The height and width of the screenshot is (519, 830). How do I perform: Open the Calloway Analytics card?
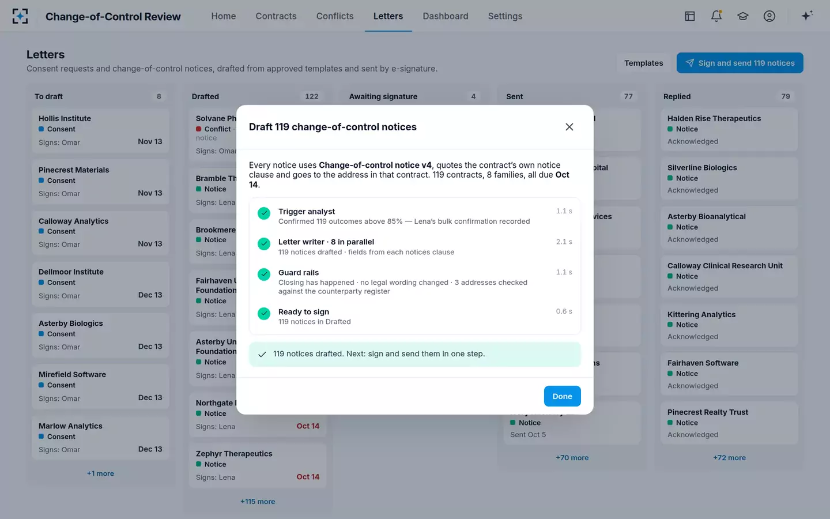click(100, 233)
